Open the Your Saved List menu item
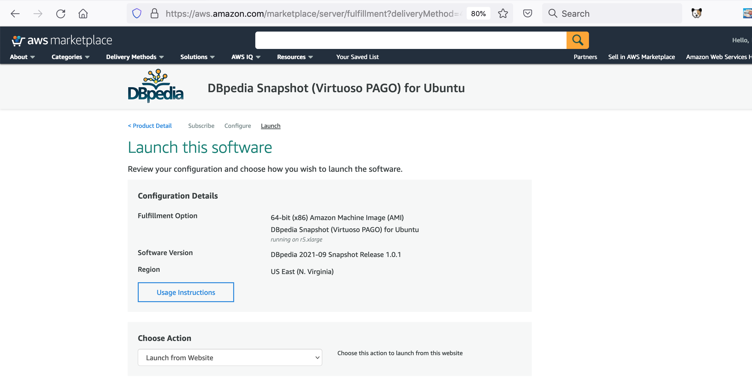Screen dimensions: 752x382 [x=357, y=57]
